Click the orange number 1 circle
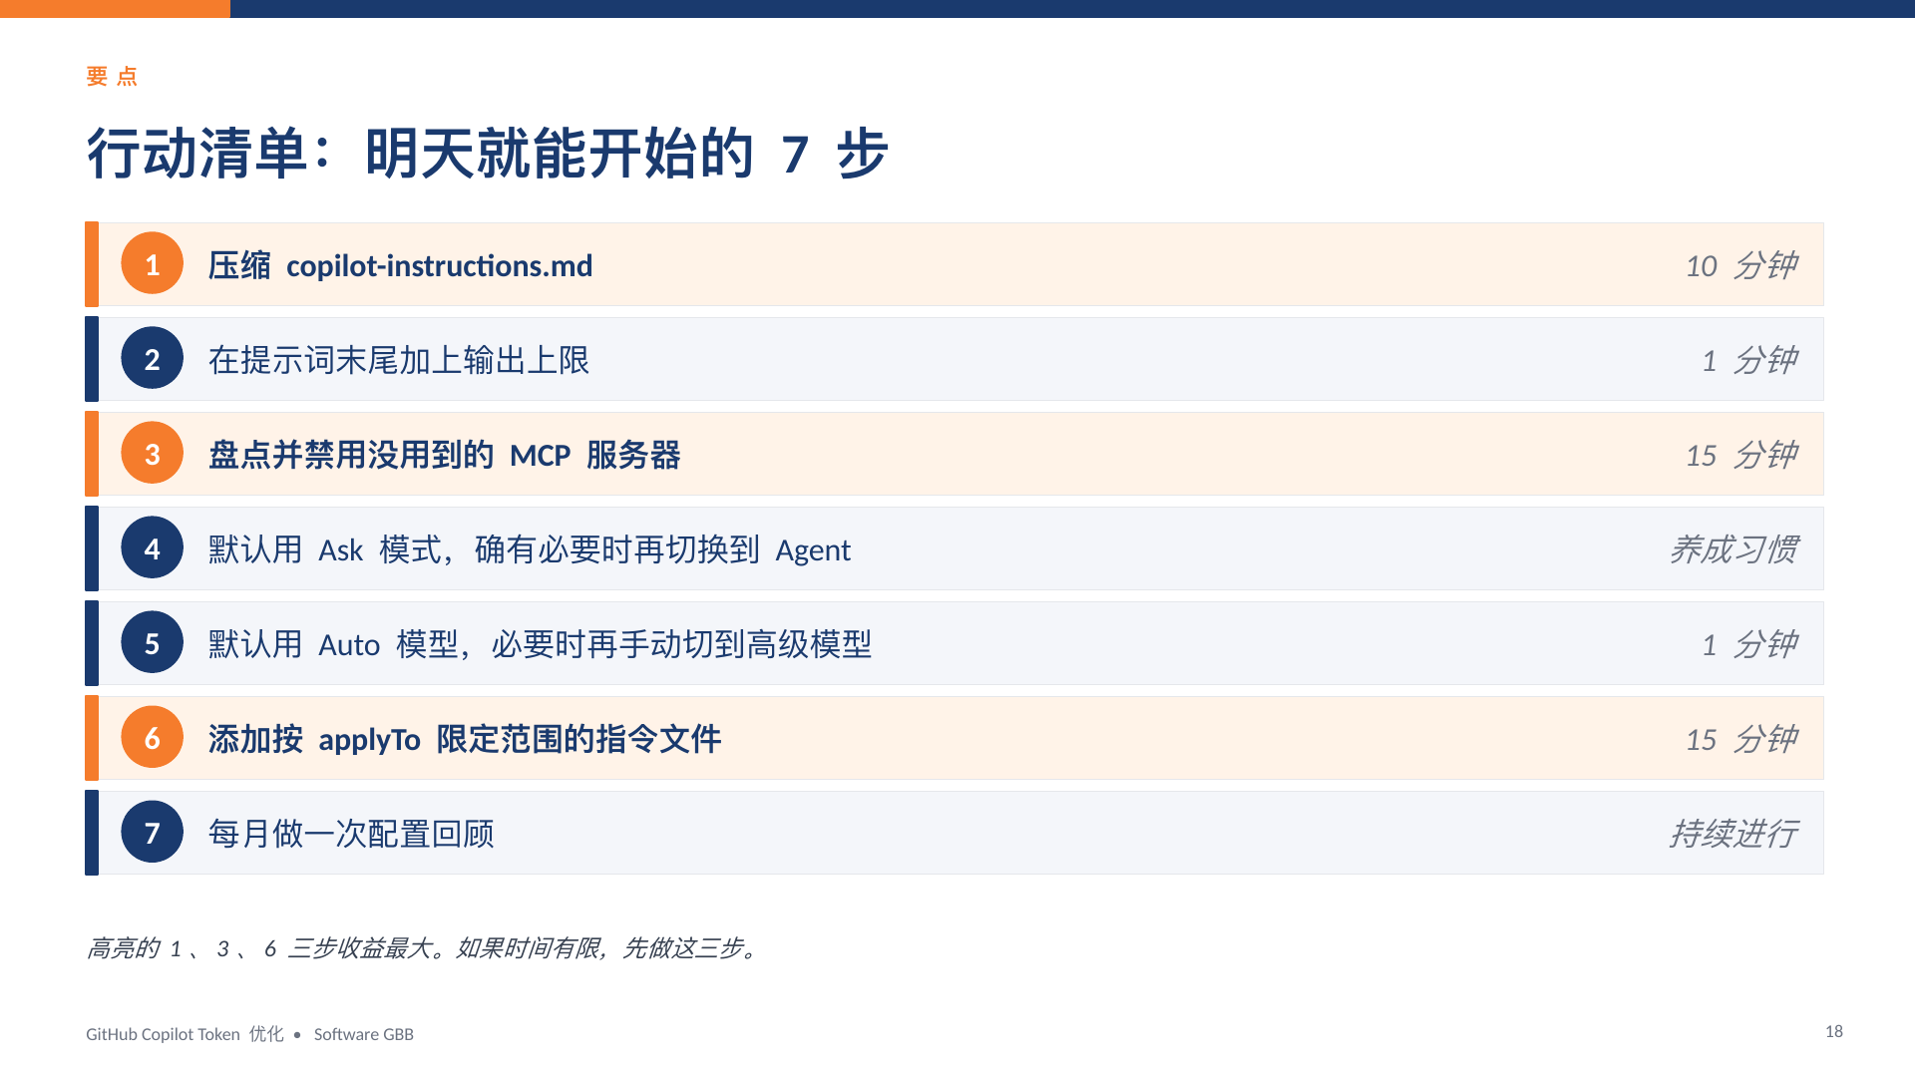 [152, 264]
